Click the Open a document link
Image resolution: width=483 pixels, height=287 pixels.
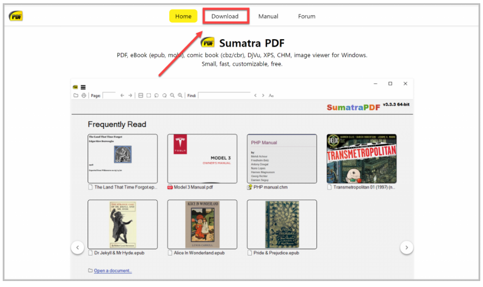(x=113, y=271)
